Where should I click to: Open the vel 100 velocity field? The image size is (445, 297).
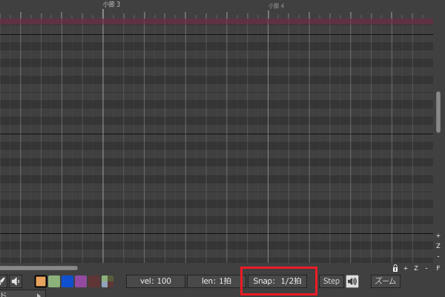(x=156, y=281)
